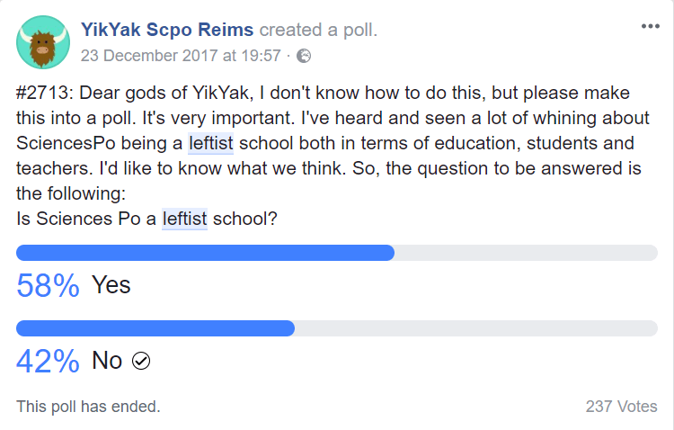Viewport: 674px width, 430px height.
Task: Click the 42% result figure
Action: [x=48, y=361]
